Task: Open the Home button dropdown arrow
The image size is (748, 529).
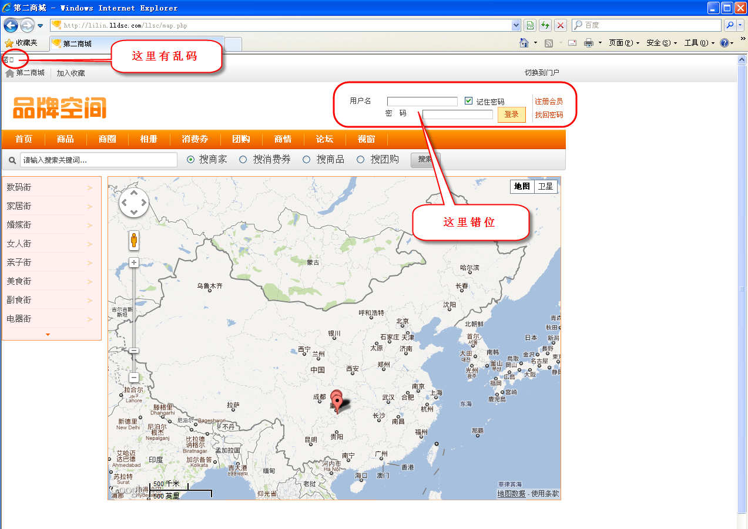Action: click(535, 43)
